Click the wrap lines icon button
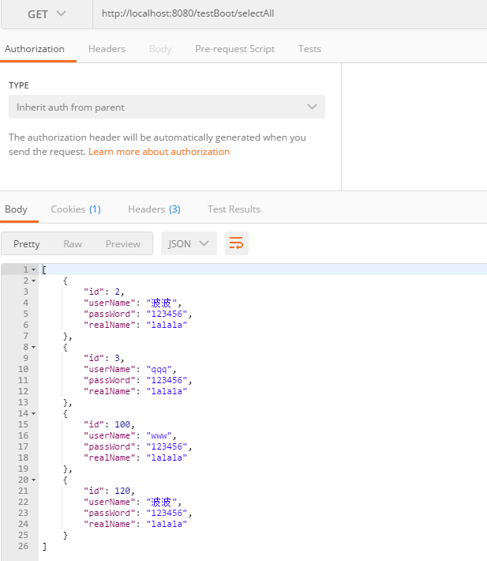The height and width of the screenshot is (561, 487). pyautogui.click(x=237, y=243)
